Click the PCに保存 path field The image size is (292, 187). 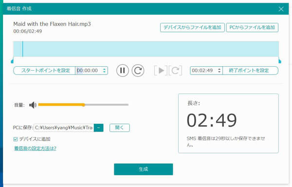pyautogui.click(x=64, y=128)
